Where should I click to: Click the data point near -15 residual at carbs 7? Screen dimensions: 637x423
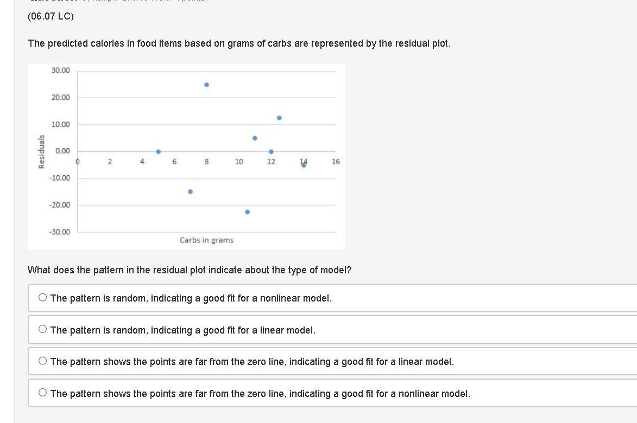[x=190, y=191]
